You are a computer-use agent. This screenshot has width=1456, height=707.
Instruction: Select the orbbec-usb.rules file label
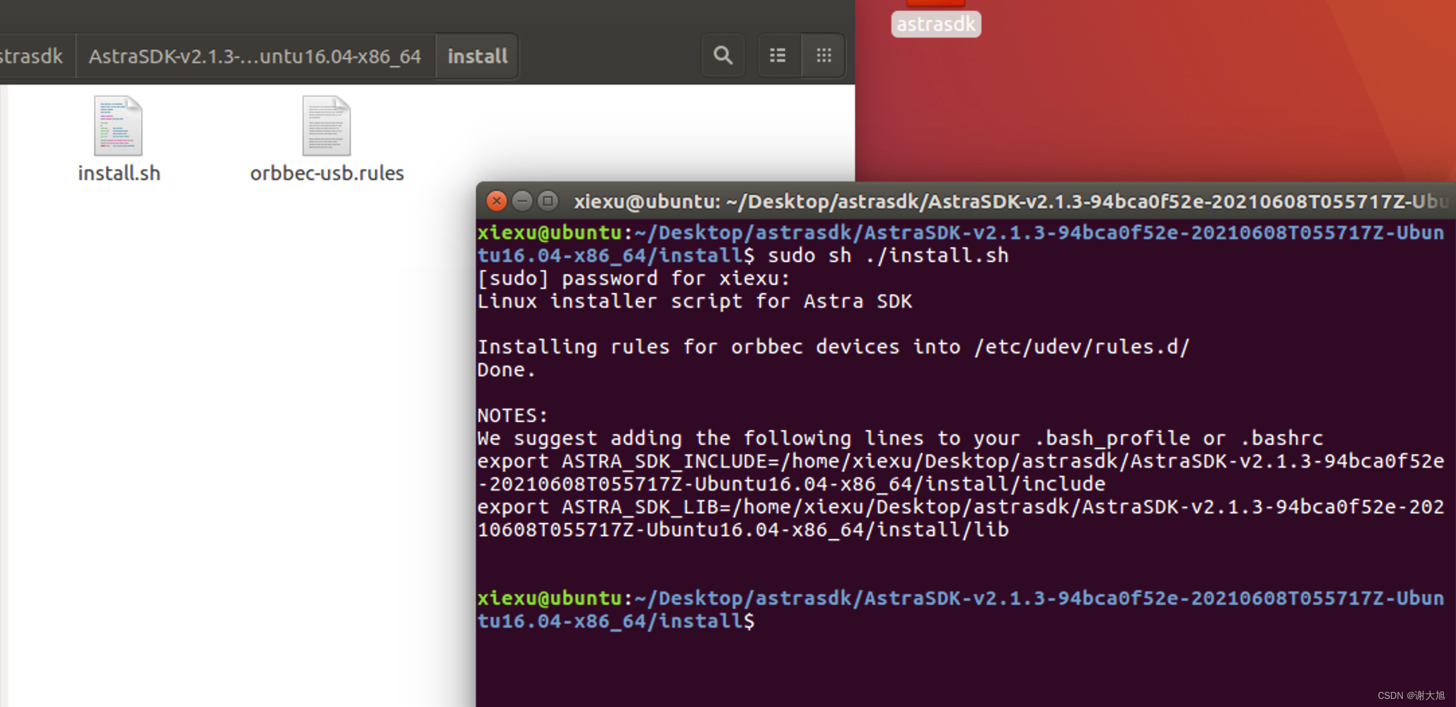[327, 173]
